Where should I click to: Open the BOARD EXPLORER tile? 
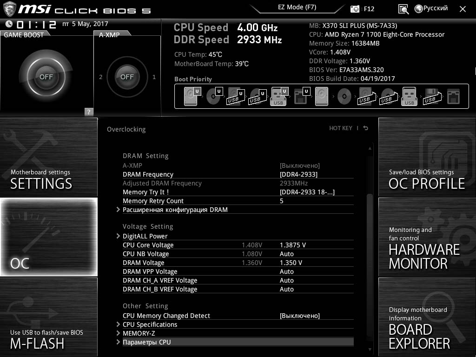(x=427, y=317)
